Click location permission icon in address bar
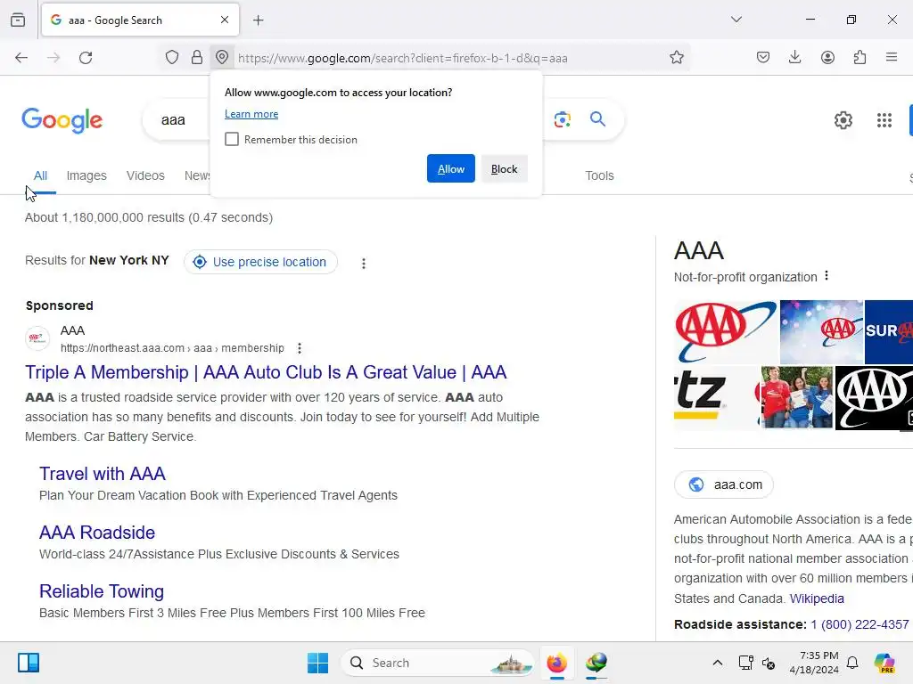The width and height of the screenshot is (913, 684). 222,58
